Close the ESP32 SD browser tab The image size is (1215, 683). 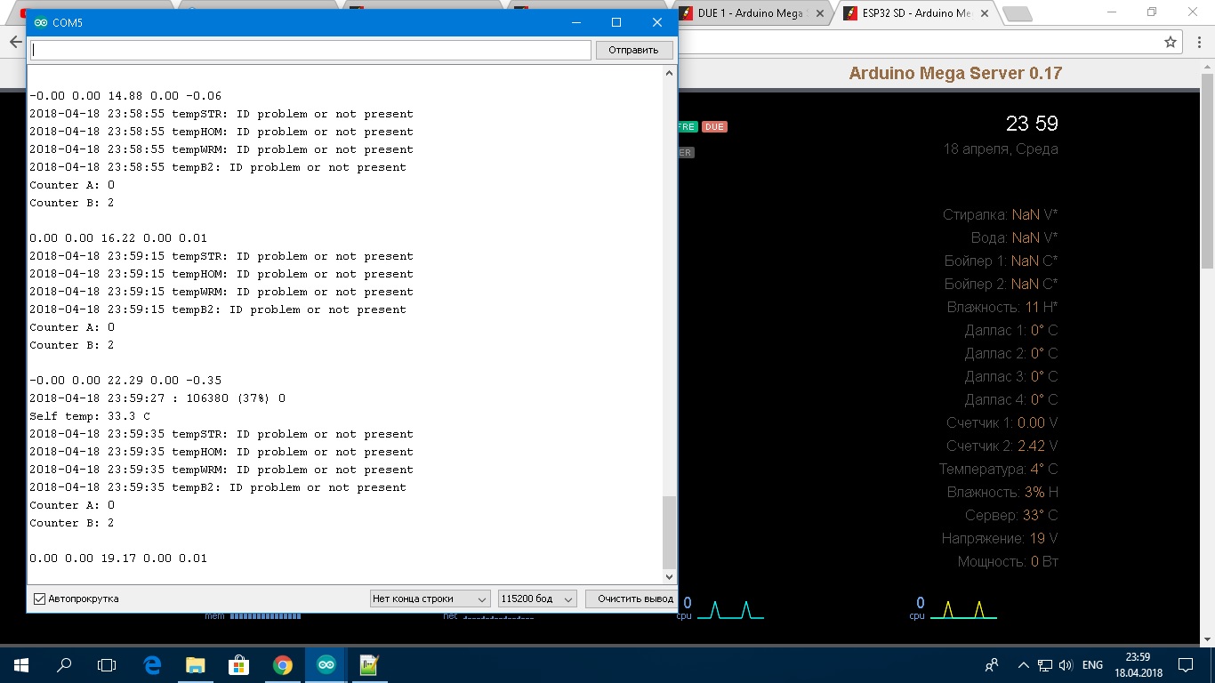[985, 13]
